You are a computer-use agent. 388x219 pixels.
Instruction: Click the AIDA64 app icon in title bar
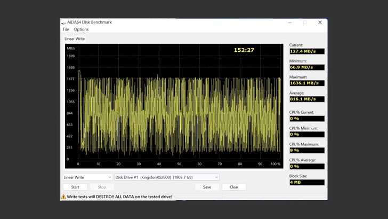(x=64, y=22)
